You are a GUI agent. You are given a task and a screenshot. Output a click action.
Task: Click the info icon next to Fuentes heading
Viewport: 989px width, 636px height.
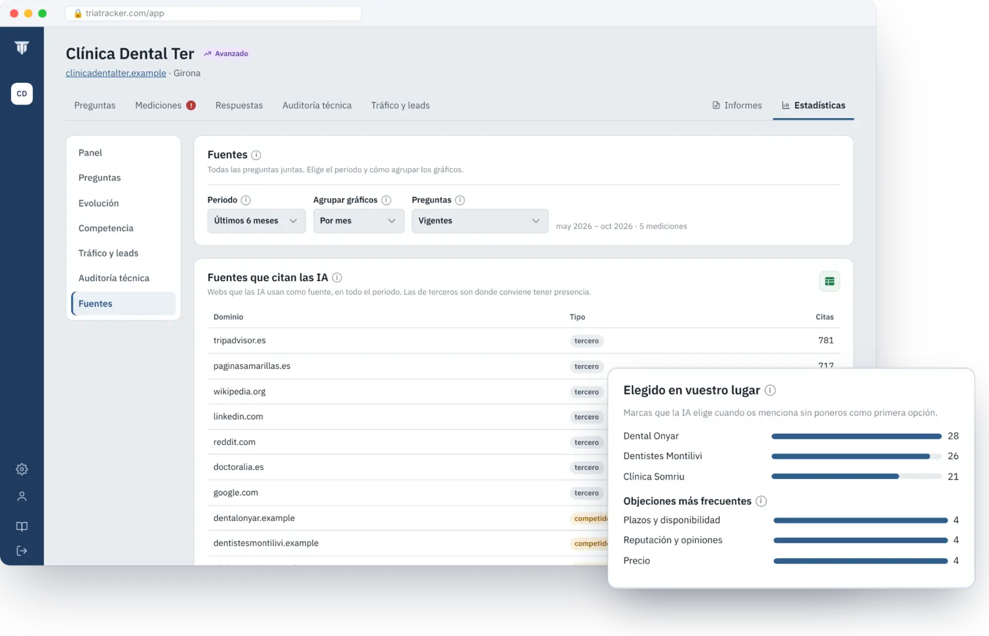pyautogui.click(x=256, y=155)
